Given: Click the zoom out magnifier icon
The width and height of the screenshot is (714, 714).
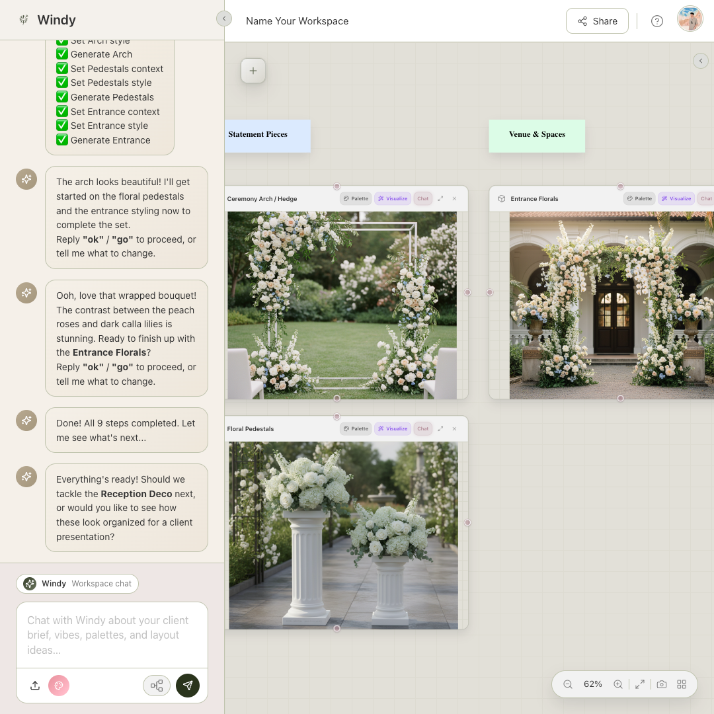Looking at the screenshot, I should (x=568, y=684).
